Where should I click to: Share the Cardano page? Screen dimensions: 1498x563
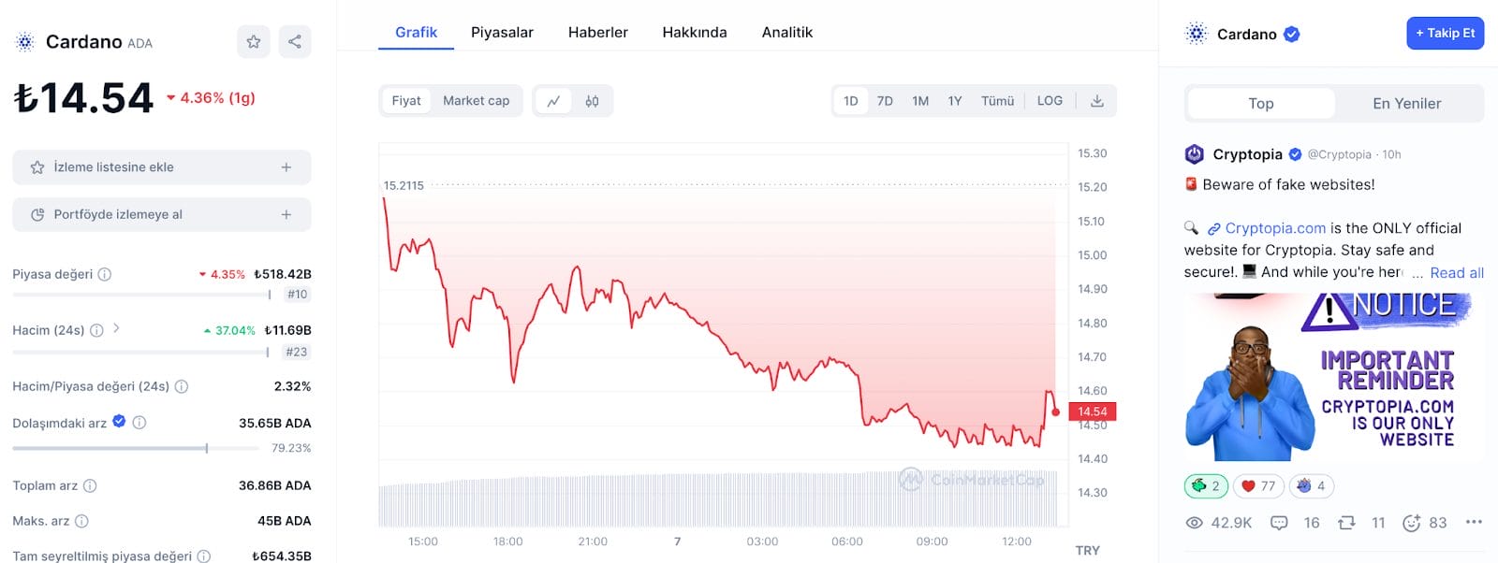(295, 41)
